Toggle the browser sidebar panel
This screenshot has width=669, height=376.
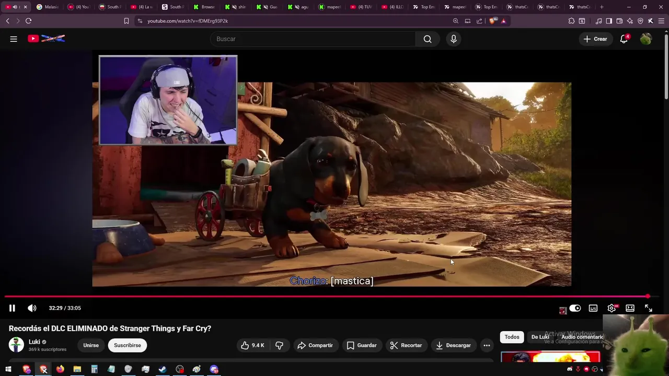click(x=609, y=21)
